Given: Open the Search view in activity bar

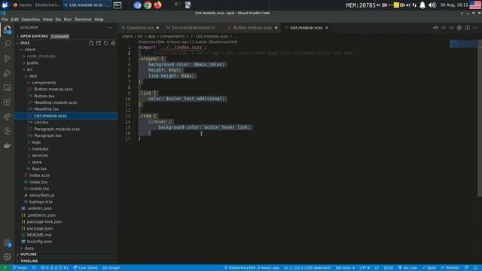Looking at the screenshot, I should pos(7,44).
